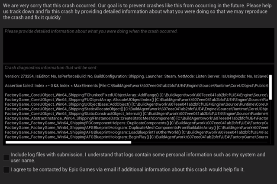Select the StaticConstructObject_Internal stack line
Screen dimensions: 277x184
pyautogui.click(x=137, y=114)
